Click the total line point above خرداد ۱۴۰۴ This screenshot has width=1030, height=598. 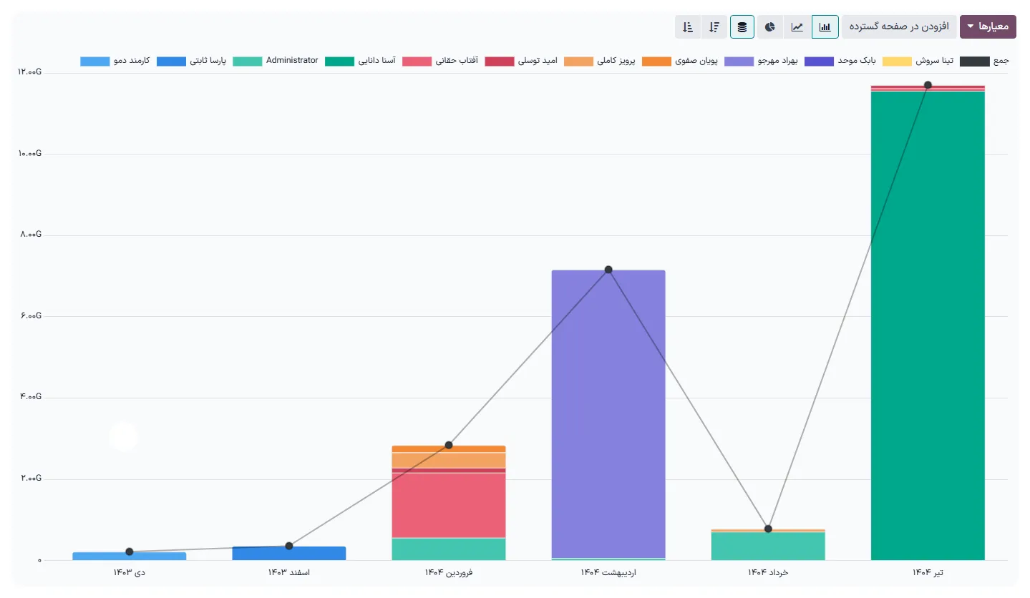pyautogui.click(x=768, y=529)
